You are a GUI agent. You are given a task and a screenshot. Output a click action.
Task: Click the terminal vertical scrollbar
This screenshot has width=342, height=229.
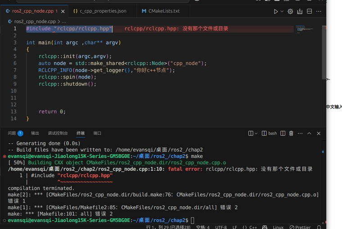[324, 181]
